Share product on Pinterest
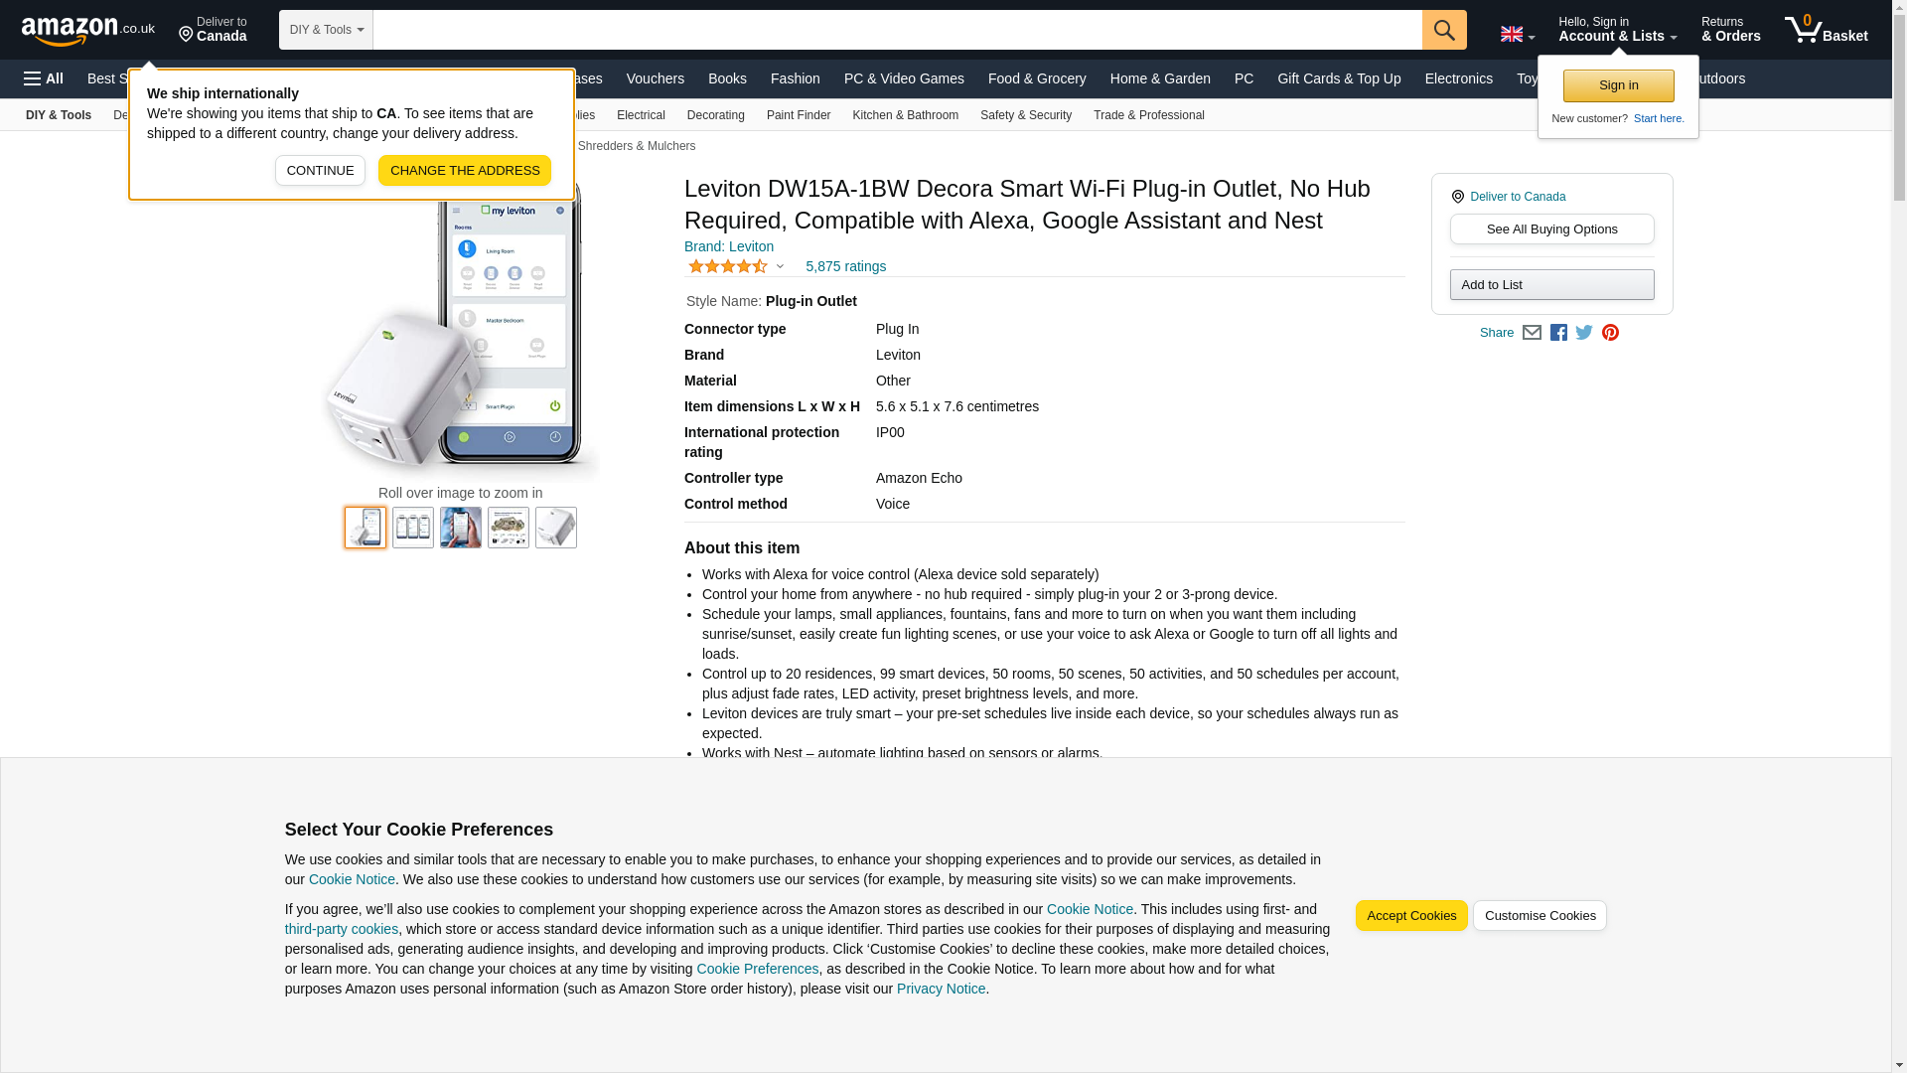Screen dimensions: 1907x1073 coord(1610,333)
